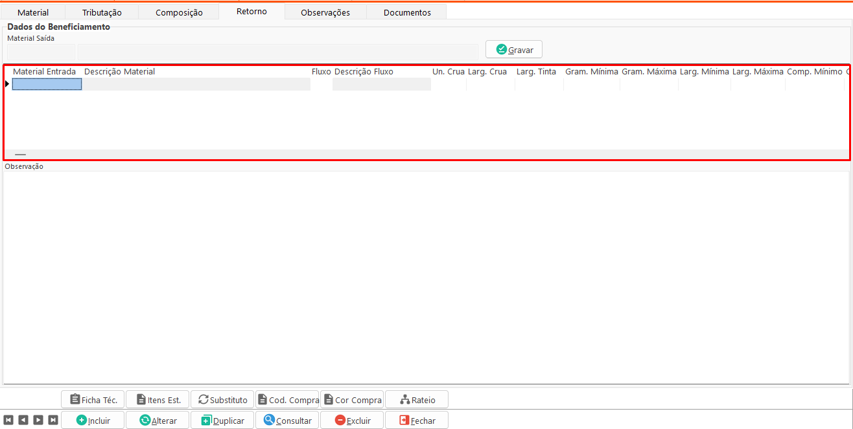Screen dimensions: 853x429
Task: Click the Incluir button to add record
Action: 93,420
